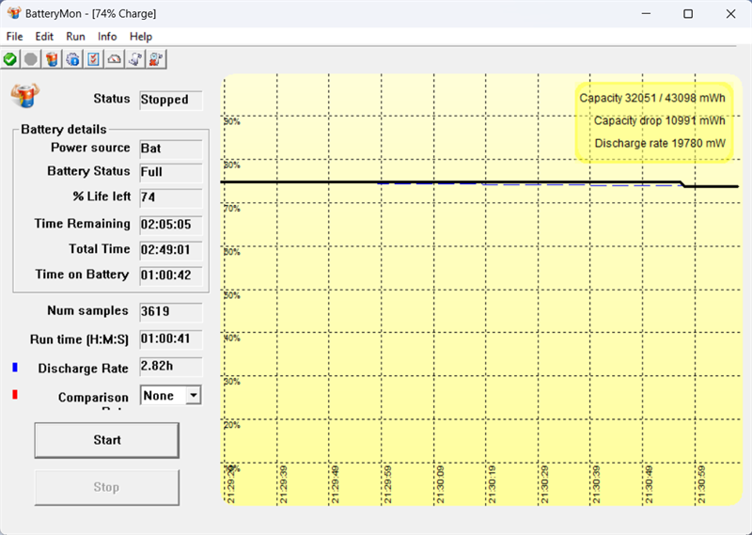This screenshot has width=752, height=535.
Task: Open the Run menu
Action: (75, 37)
